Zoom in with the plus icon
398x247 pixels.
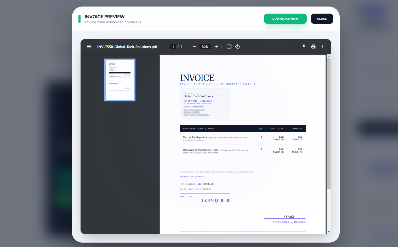216,47
